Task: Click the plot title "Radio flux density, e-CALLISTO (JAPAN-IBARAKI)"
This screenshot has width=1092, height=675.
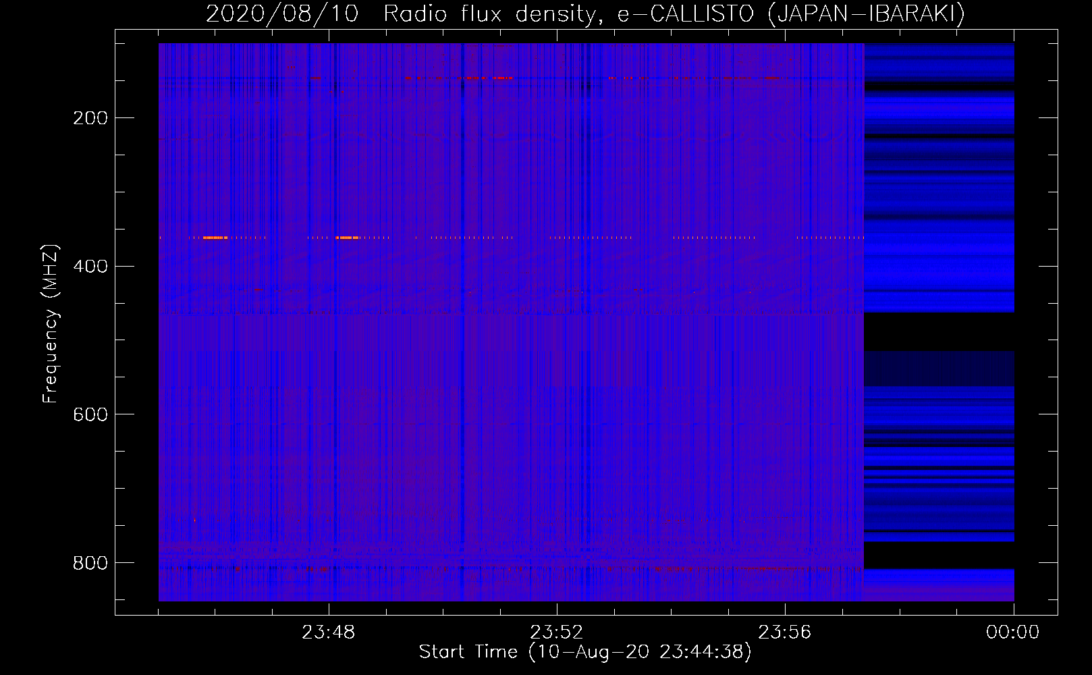Action: 674,13
